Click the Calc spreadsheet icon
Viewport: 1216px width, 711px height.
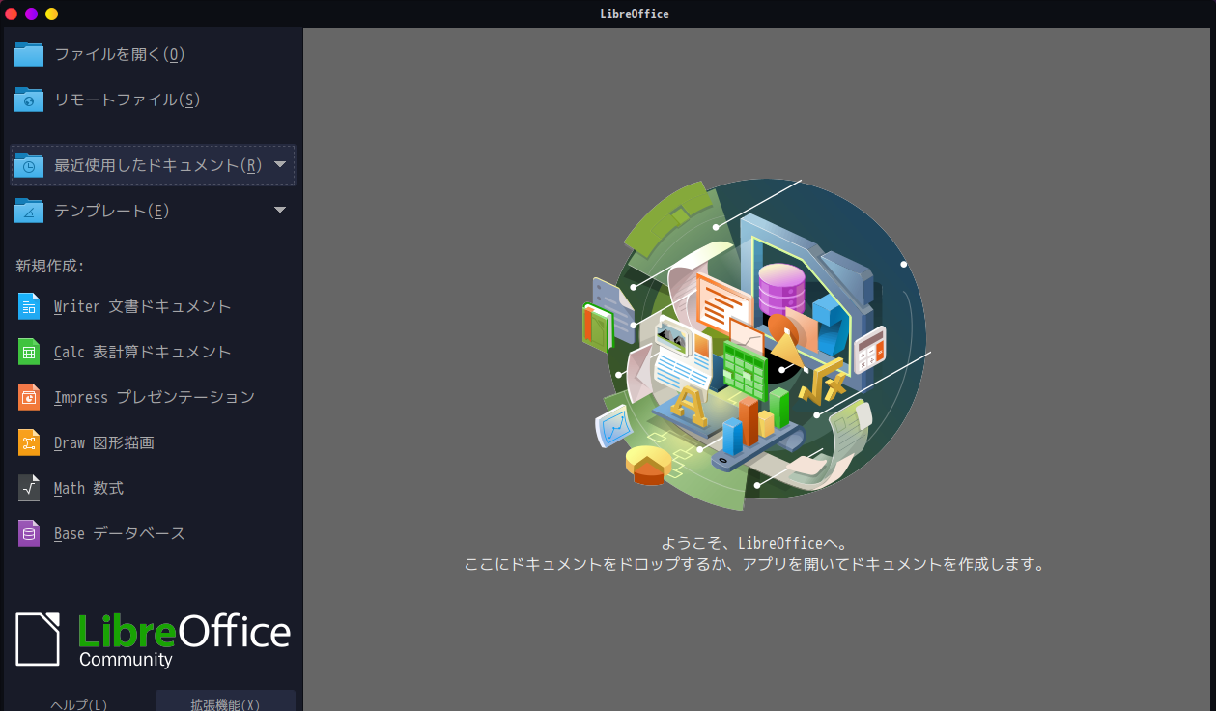[x=29, y=352]
